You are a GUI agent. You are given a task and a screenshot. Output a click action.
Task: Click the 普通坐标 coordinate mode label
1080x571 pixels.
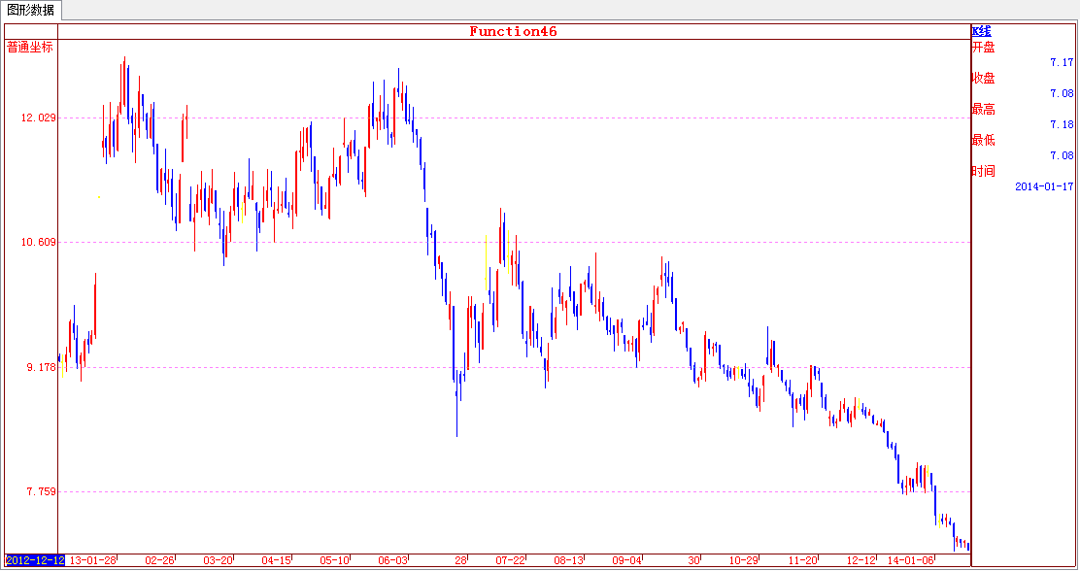tap(30, 47)
